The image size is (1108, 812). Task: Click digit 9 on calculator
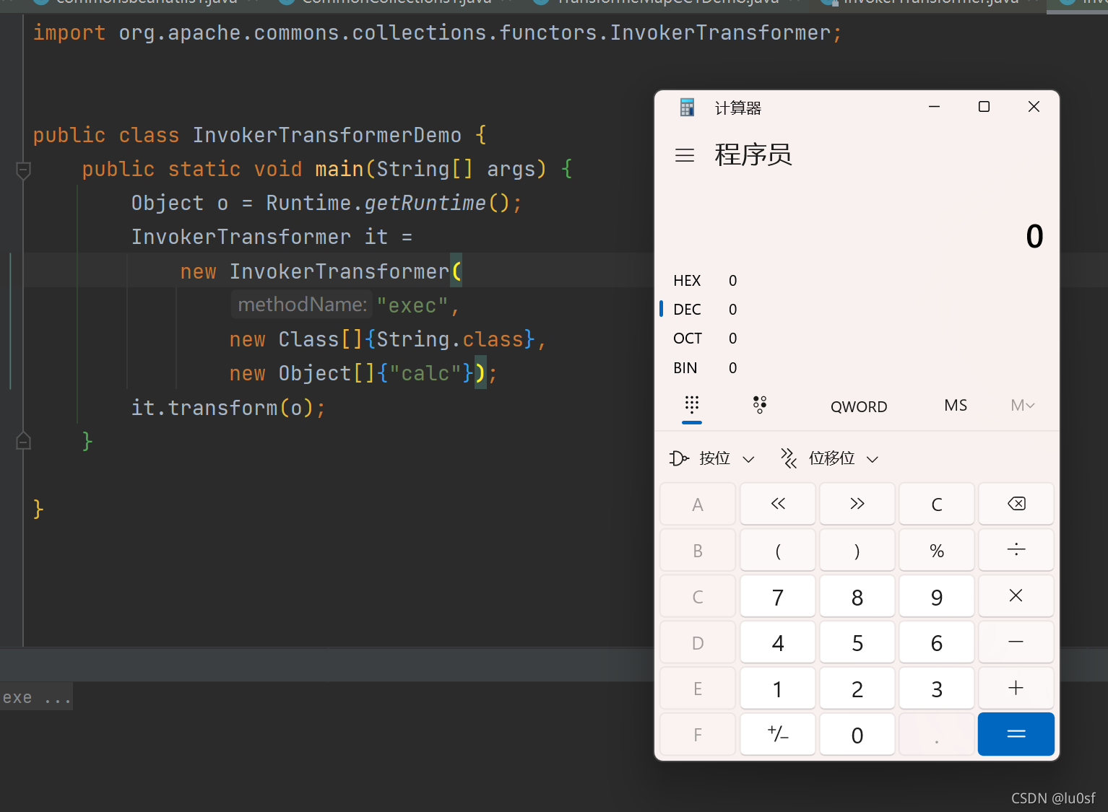937,596
